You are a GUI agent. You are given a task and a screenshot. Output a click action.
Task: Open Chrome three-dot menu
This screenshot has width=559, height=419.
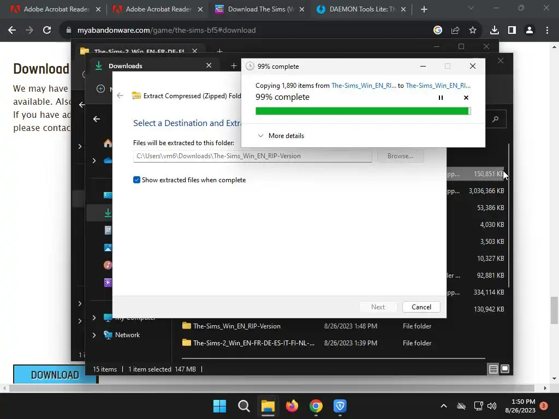tap(547, 31)
